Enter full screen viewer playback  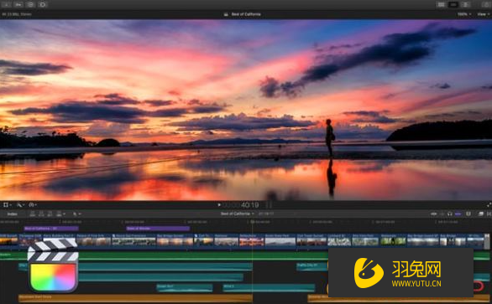[x=489, y=205]
